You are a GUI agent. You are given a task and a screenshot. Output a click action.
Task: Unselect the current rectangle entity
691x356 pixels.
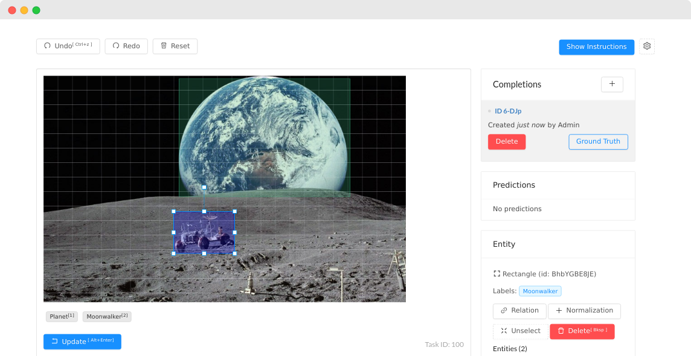click(520, 331)
